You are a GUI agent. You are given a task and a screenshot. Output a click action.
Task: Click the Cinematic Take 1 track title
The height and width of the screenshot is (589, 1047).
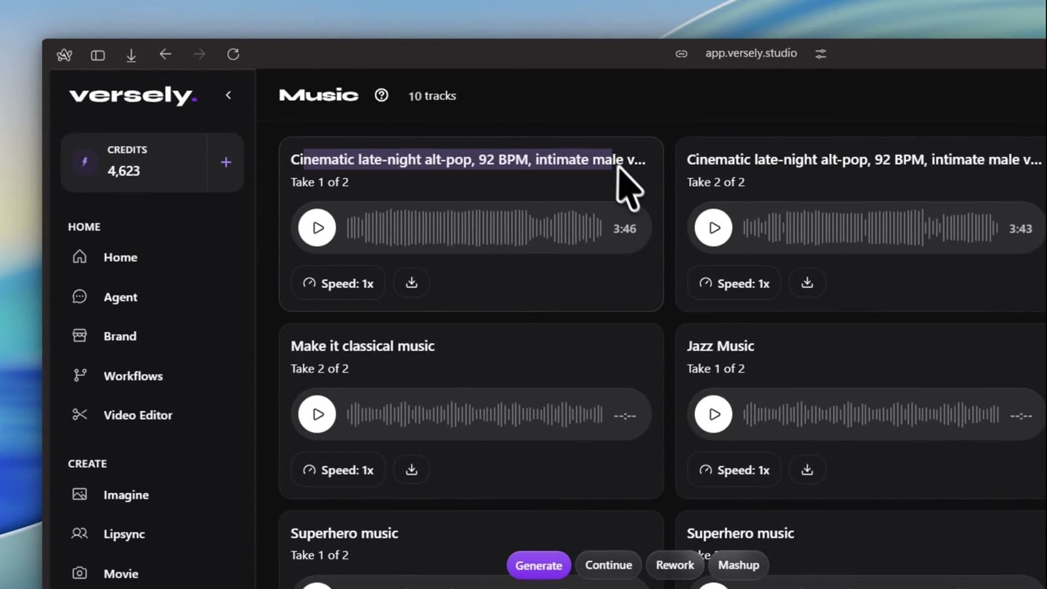click(468, 160)
